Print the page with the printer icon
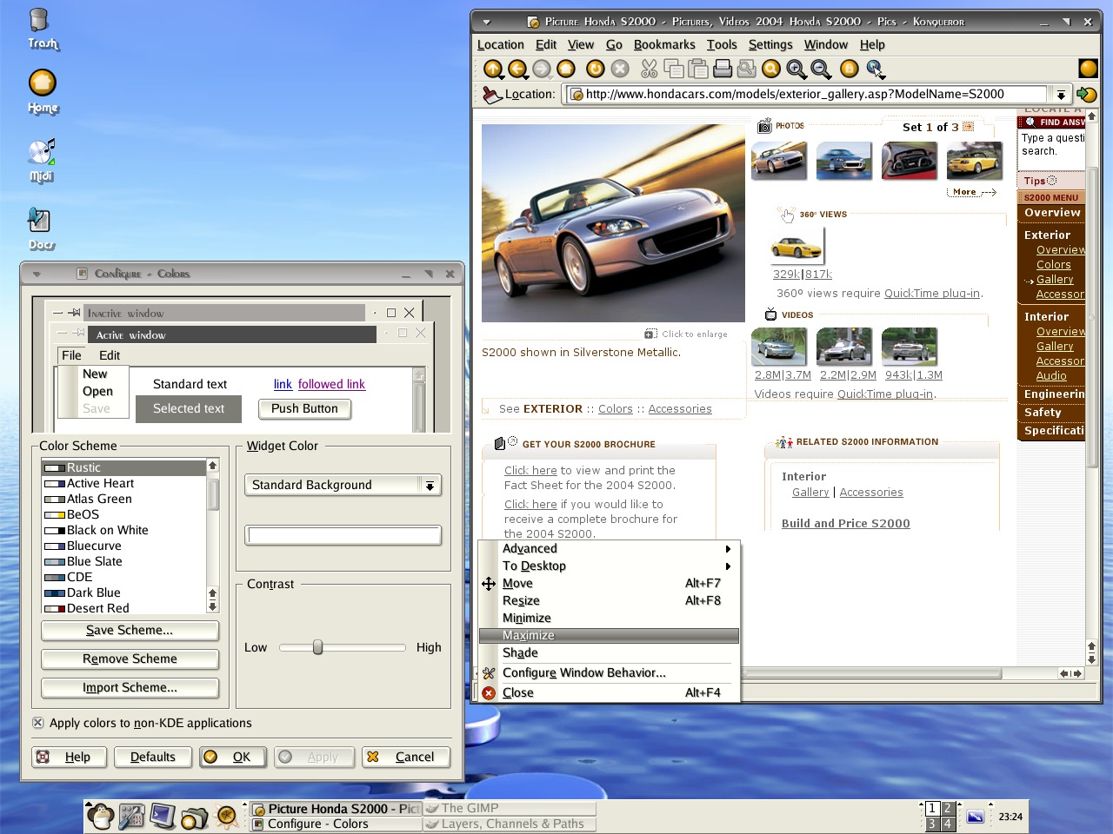1113x834 pixels. 722,69
